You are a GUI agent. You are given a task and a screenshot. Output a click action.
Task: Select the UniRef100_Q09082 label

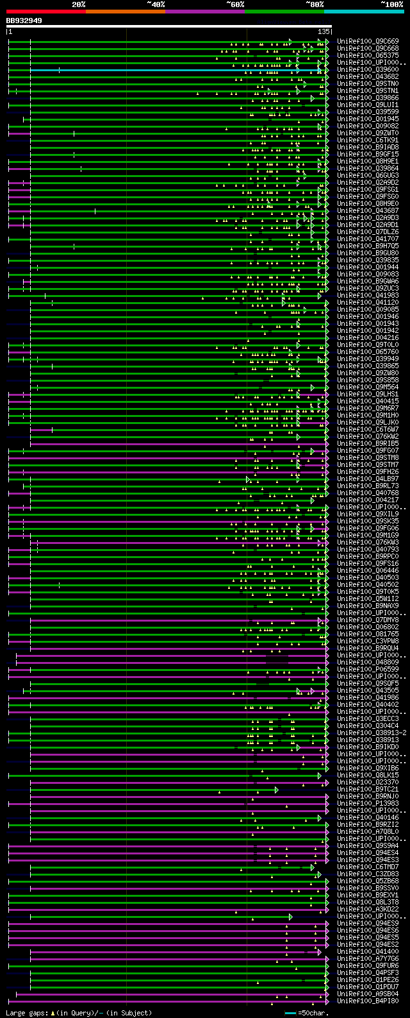click(368, 126)
